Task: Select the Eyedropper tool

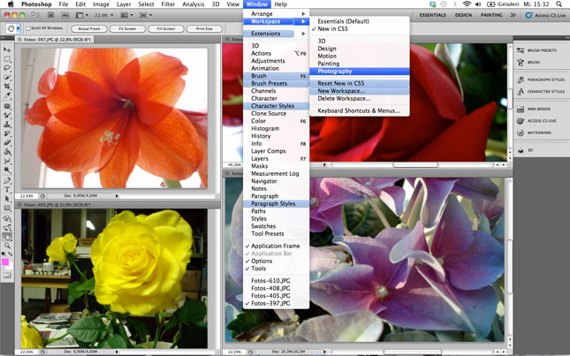Action: (7, 95)
